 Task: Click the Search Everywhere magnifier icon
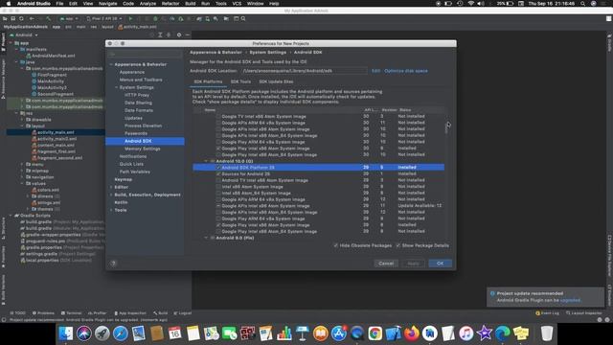(x=243, y=18)
